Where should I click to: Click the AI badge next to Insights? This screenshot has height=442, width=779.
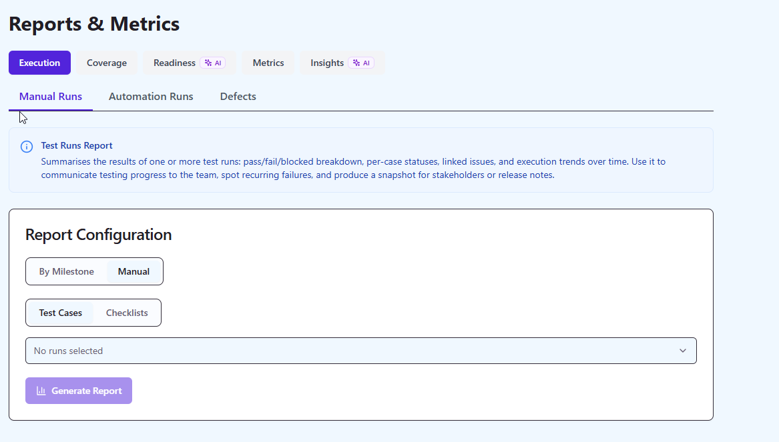[x=361, y=63]
